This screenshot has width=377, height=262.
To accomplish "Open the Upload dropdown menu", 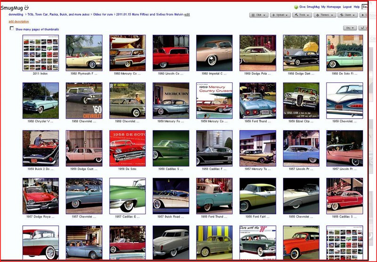I will click(280, 15).
